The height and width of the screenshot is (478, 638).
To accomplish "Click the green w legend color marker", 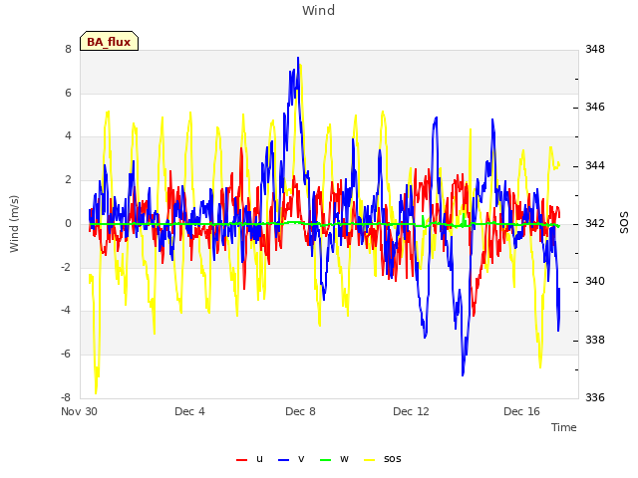I will (326, 460).
